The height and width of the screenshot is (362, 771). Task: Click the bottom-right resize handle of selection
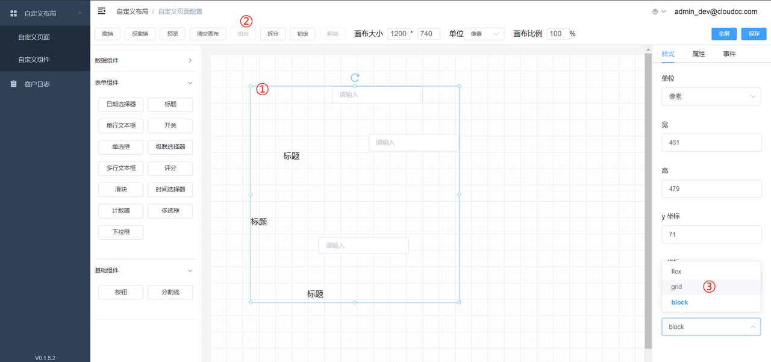pos(459,302)
